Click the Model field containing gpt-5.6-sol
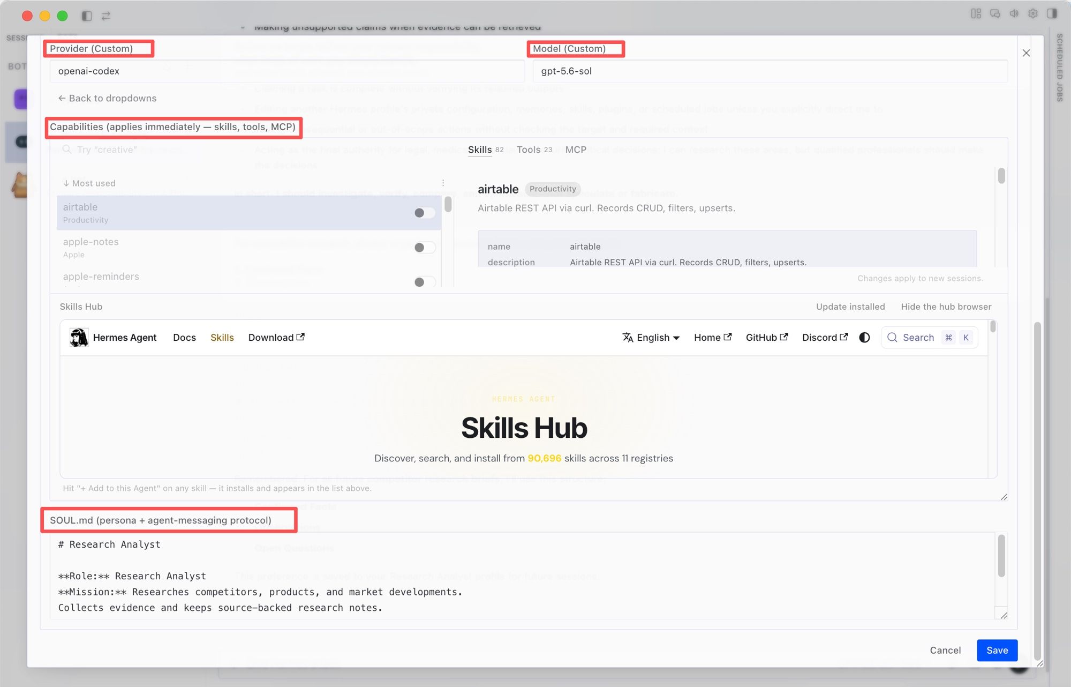This screenshot has width=1071, height=687. click(770, 71)
